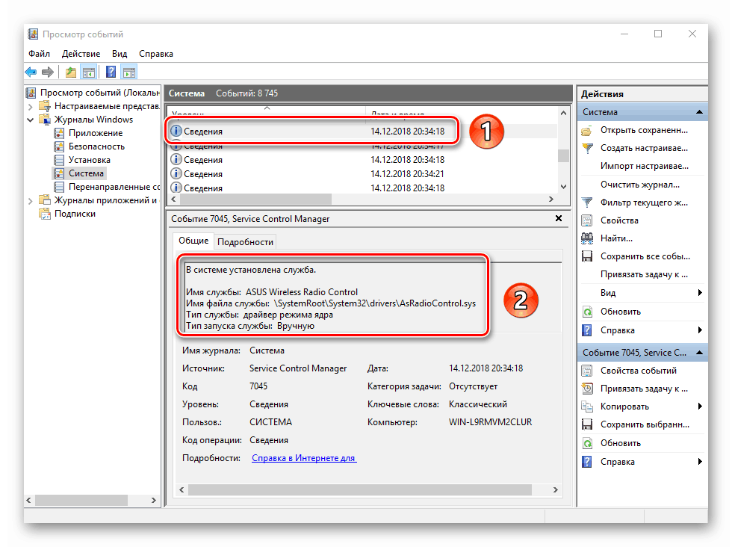The width and height of the screenshot is (732, 547).
Task: Click upper Привязать задачу к ... action
Action: [644, 274]
